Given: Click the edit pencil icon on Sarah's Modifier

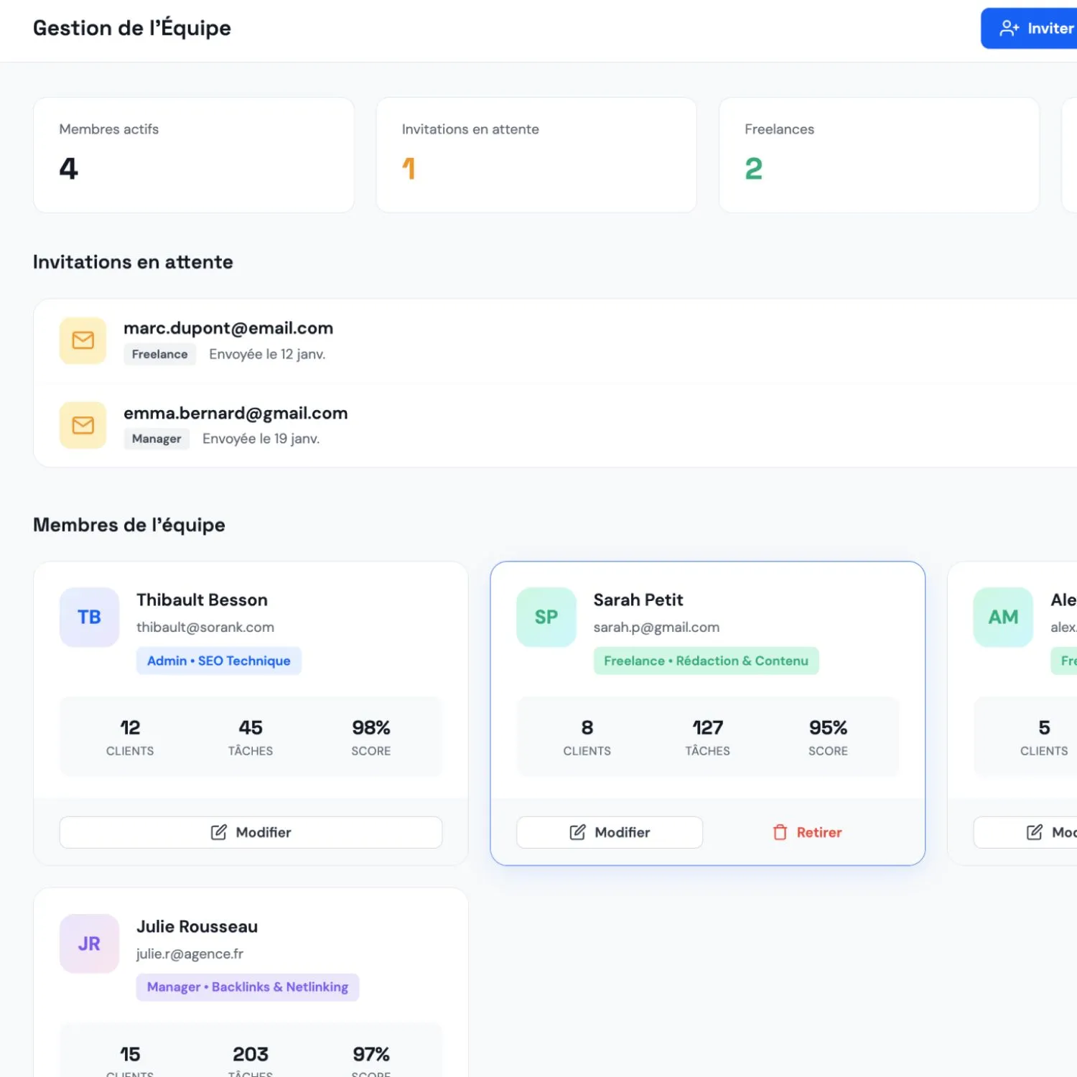Looking at the screenshot, I should coord(577,832).
